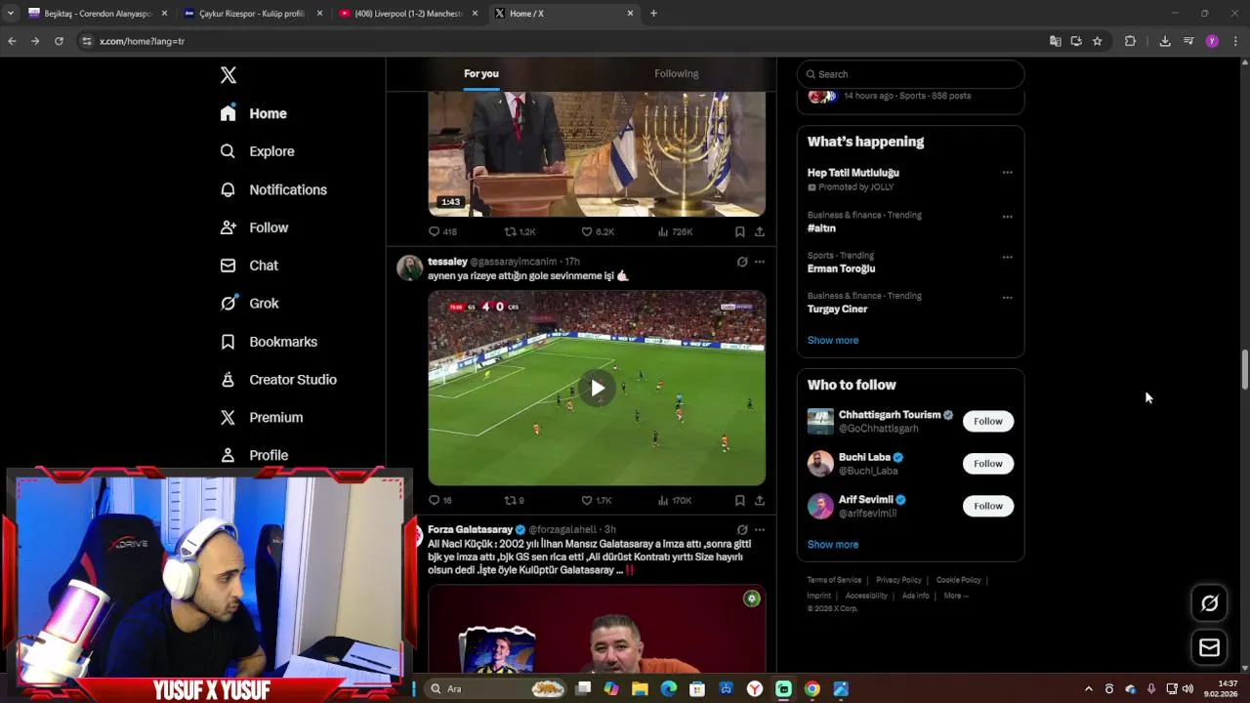Reload the current page

[x=59, y=41]
